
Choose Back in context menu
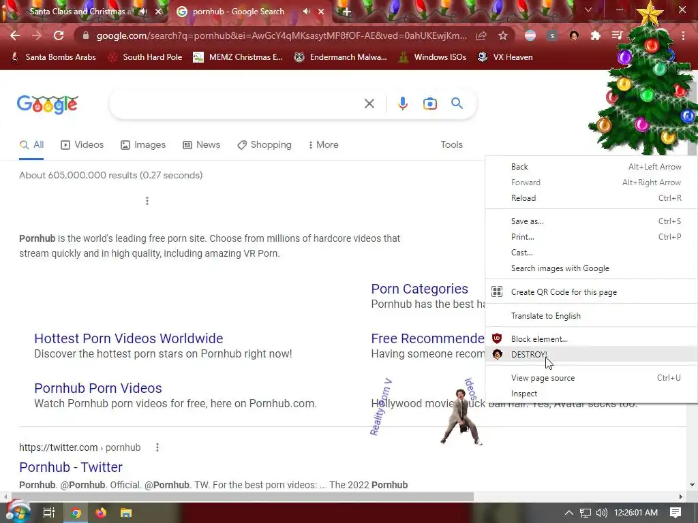pyautogui.click(x=591, y=167)
